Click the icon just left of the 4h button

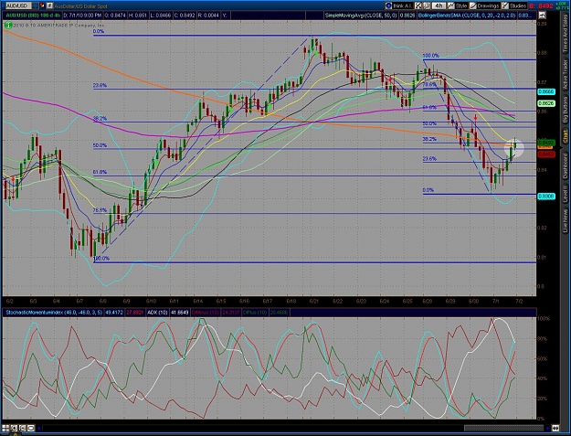428,5
